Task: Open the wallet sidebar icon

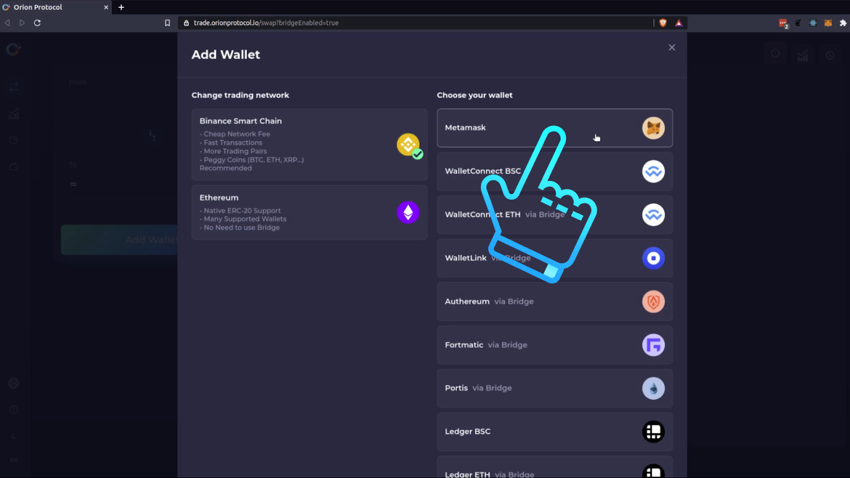Action: 14,167
